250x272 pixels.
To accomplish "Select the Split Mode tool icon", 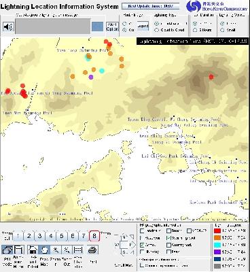I will pos(7,250).
